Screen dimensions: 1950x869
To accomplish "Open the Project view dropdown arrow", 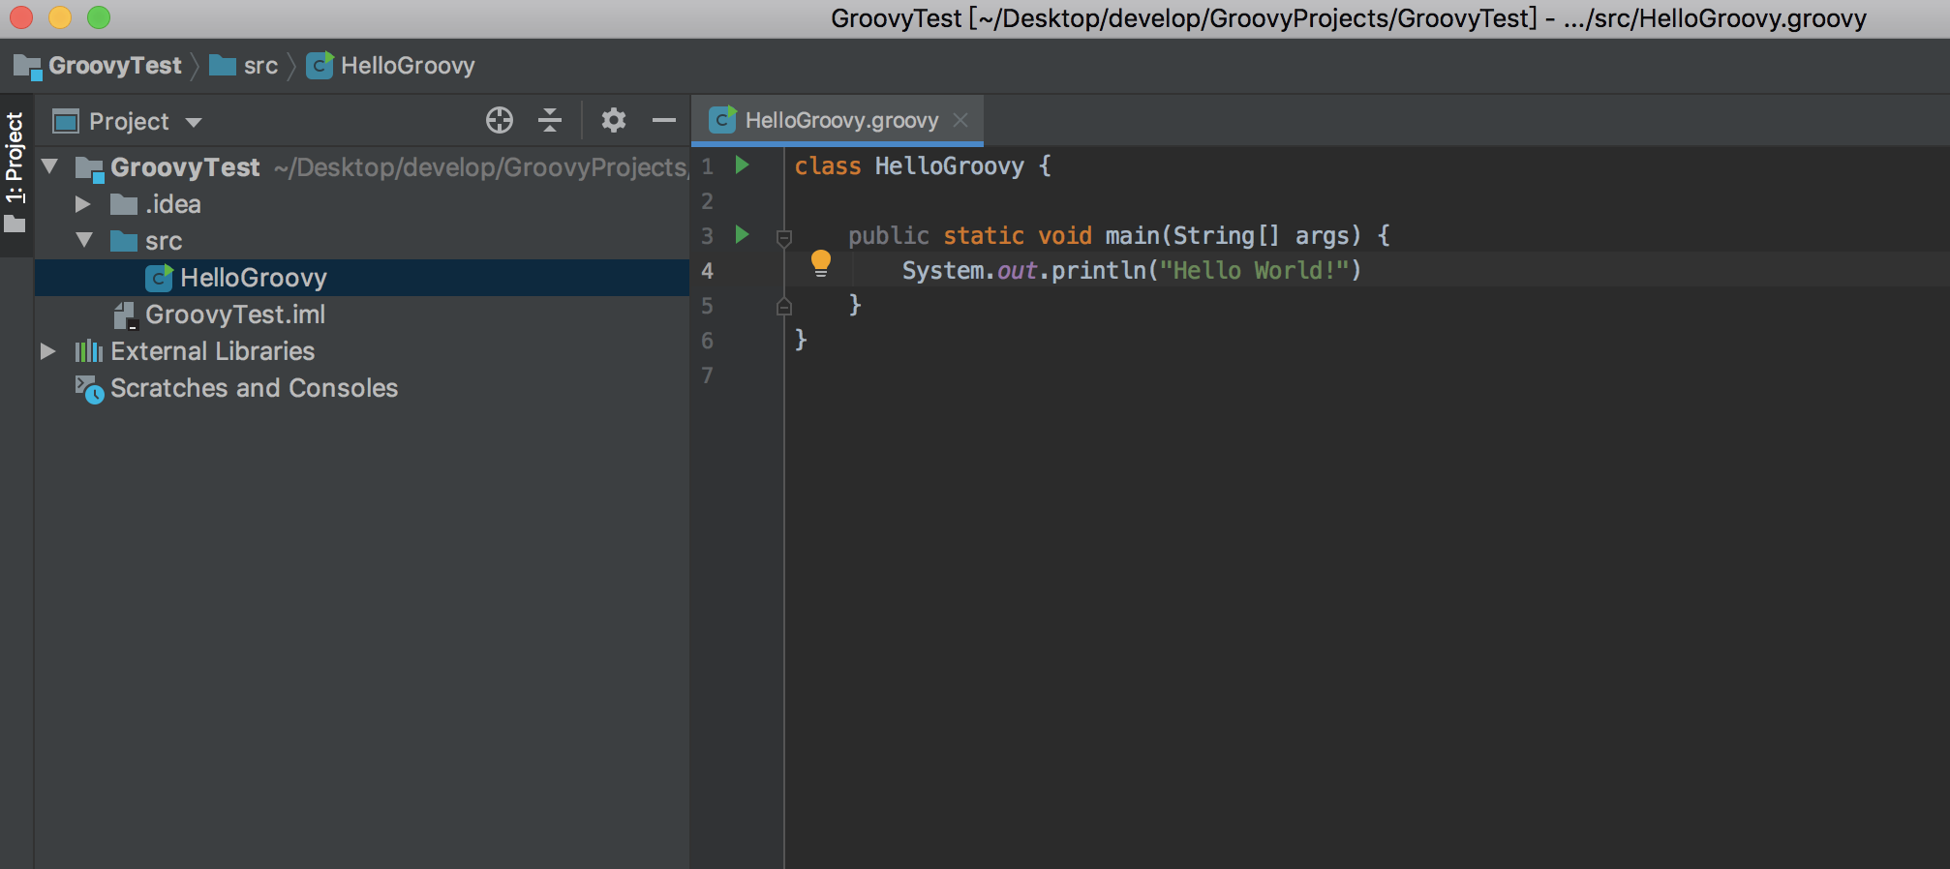I will pos(194,122).
